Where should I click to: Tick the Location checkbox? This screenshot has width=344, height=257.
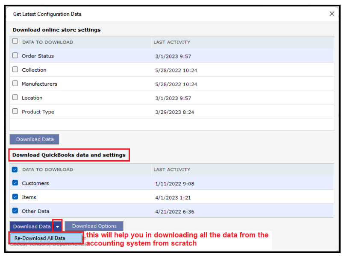[x=15, y=97]
